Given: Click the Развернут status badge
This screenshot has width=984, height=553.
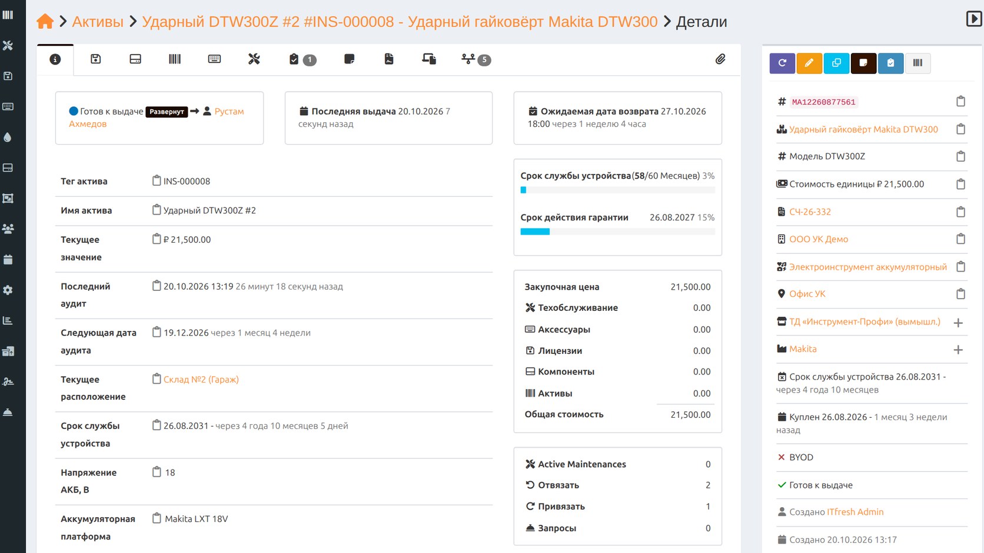Looking at the screenshot, I should (167, 112).
